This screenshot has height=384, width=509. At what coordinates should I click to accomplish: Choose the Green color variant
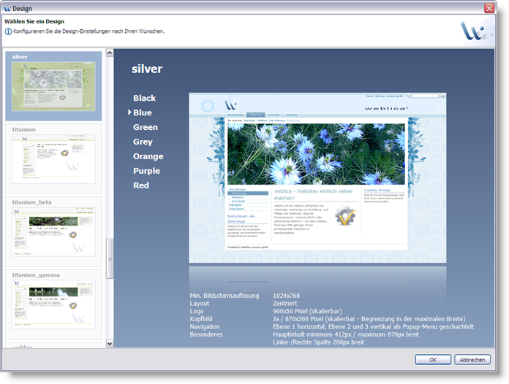[x=146, y=127]
